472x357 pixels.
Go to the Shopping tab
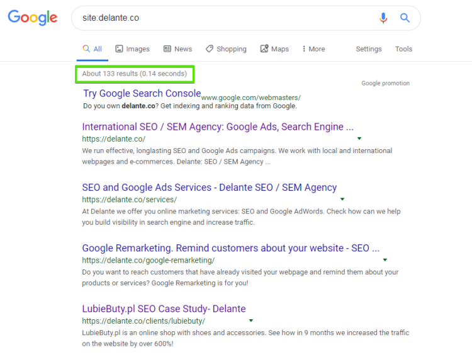point(226,49)
